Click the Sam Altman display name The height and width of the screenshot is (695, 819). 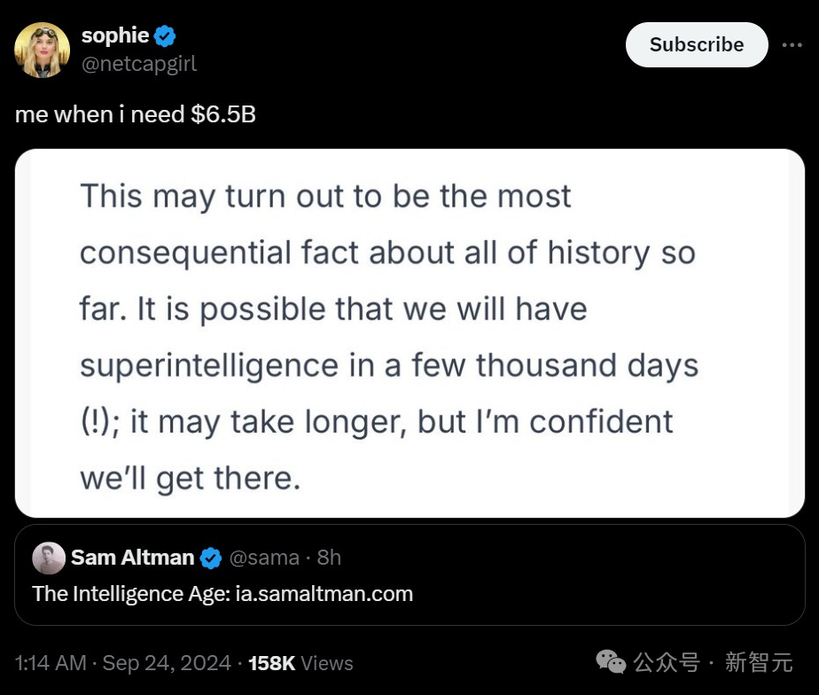tap(132, 558)
